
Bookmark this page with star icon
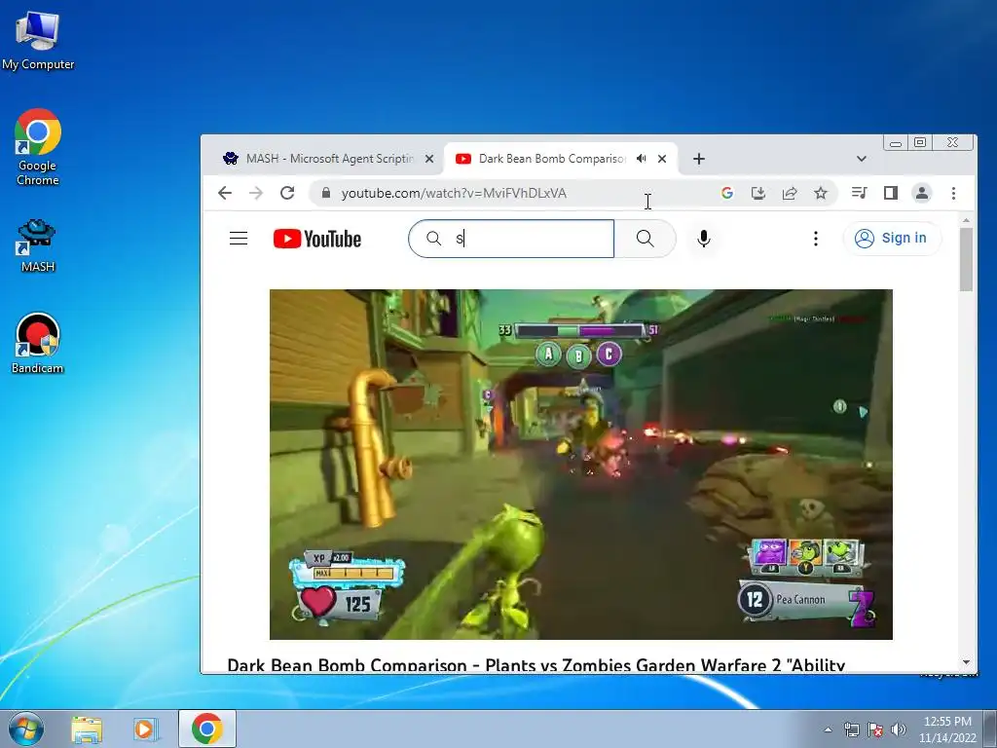(820, 193)
